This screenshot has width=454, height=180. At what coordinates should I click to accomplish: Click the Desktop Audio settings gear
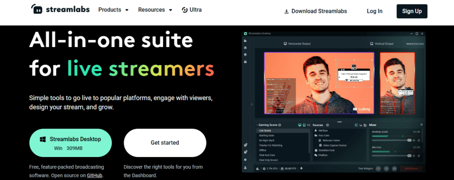(419, 141)
